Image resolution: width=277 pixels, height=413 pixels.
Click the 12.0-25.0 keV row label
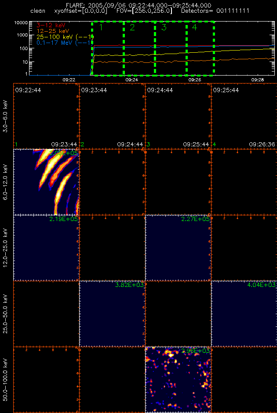pos(6,248)
